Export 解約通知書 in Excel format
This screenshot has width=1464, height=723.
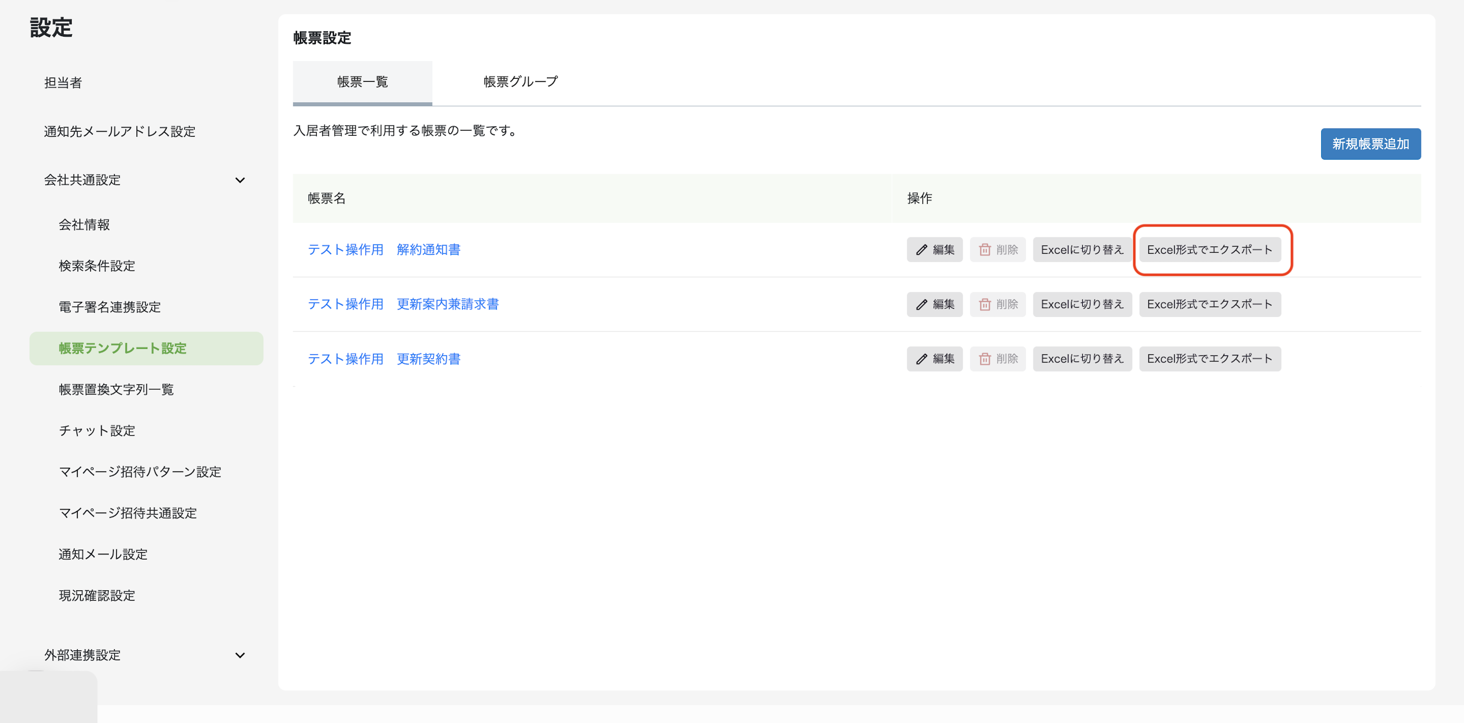(1209, 250)
